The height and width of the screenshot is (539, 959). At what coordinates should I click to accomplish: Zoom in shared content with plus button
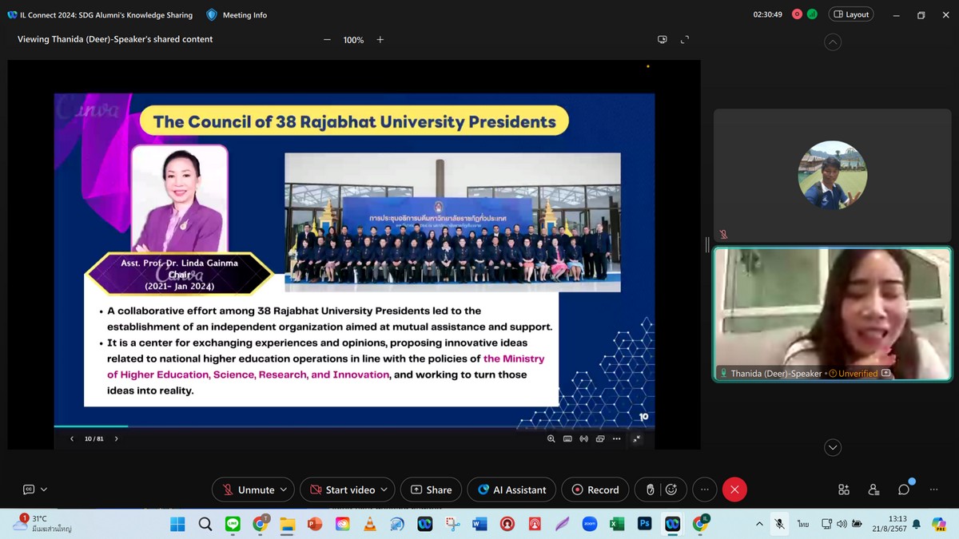(380, 40)
